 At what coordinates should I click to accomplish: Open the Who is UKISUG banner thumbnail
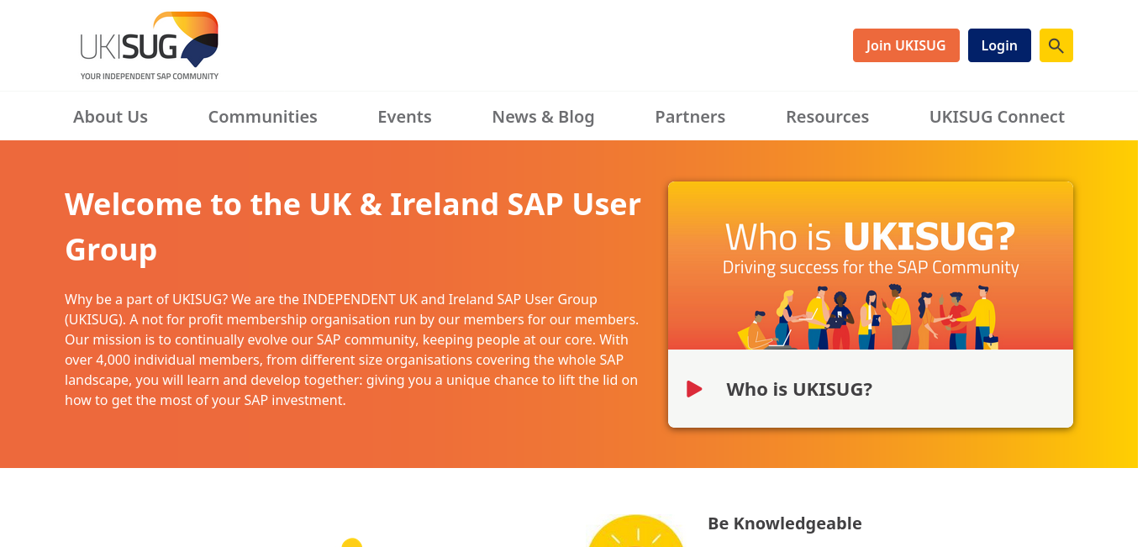[871, 266]
